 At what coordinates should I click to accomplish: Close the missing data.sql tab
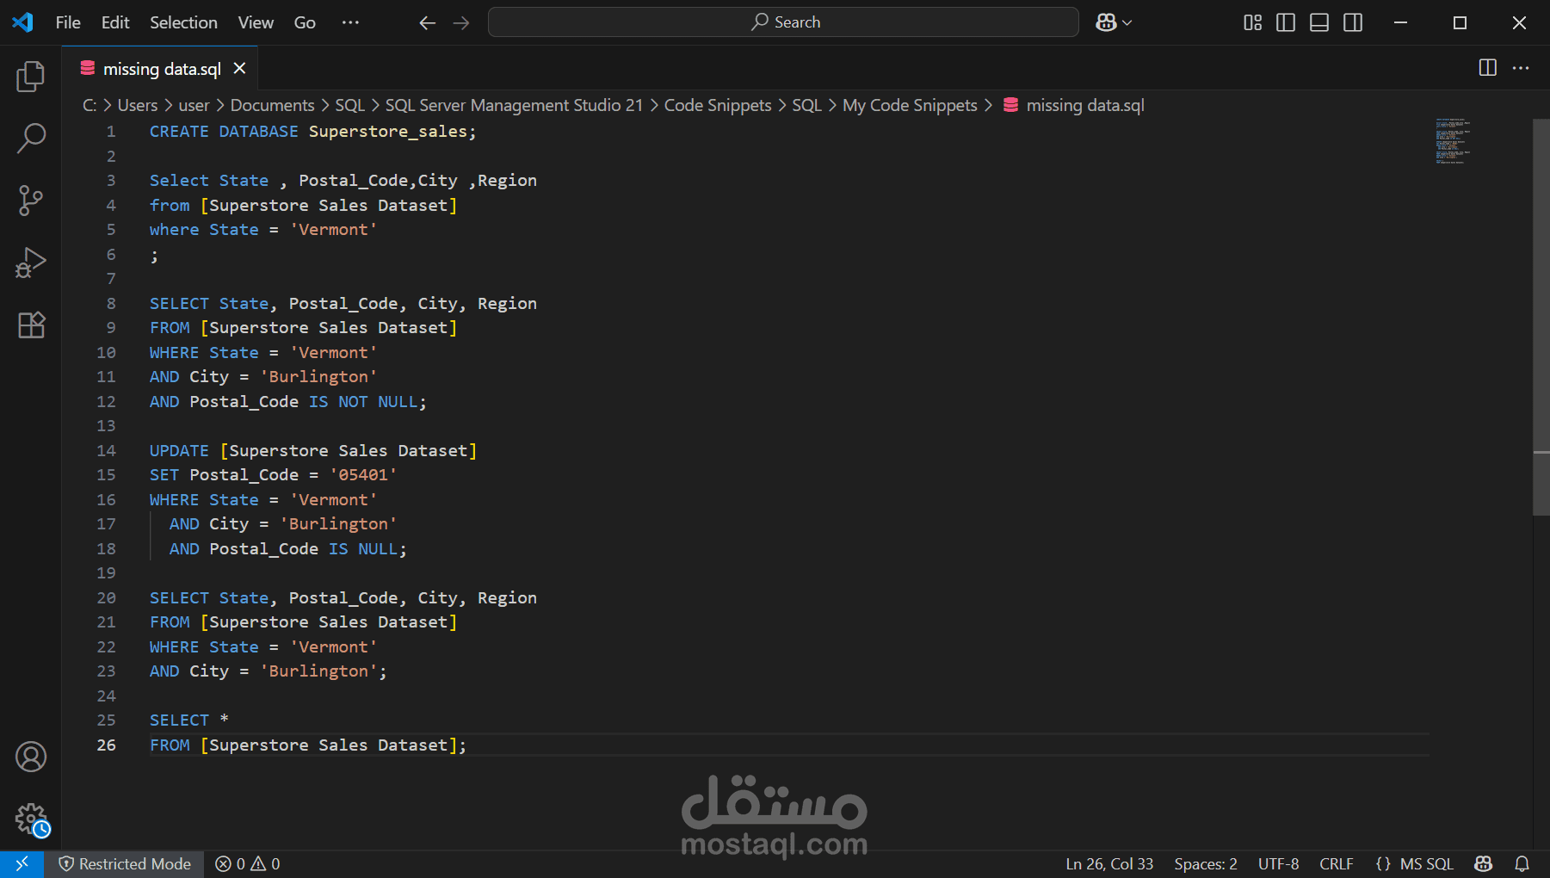coord(240,68)
